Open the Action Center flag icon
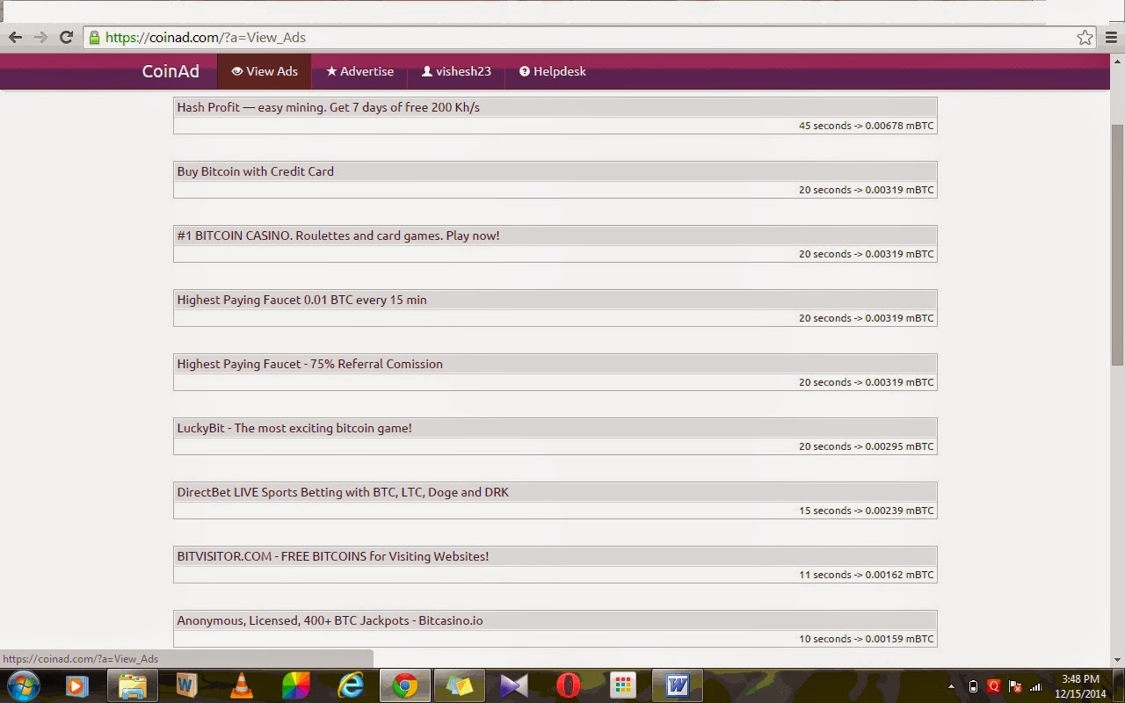This screenshot has width=1125, height=703. 1015,686
